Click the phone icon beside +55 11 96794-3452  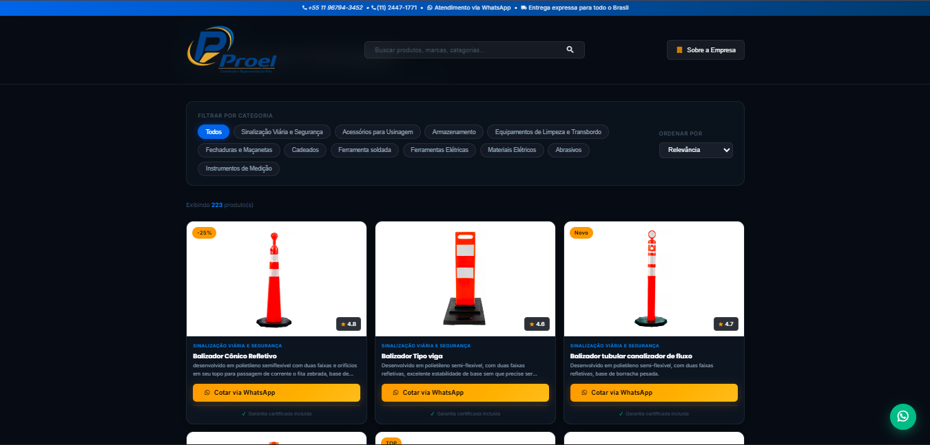304,8
